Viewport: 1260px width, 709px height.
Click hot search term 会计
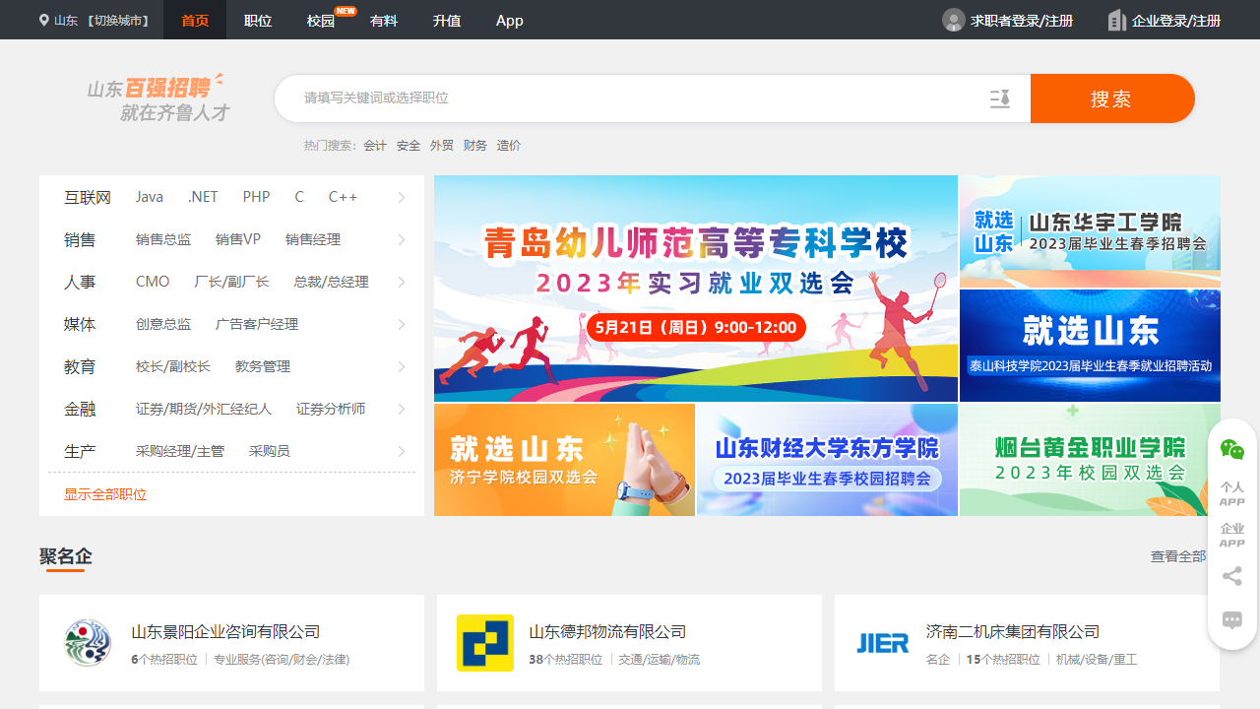pyautogui.click(x=375, y=146)
